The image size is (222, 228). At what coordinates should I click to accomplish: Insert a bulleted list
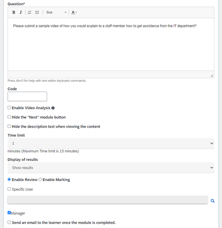coord(37,12)
